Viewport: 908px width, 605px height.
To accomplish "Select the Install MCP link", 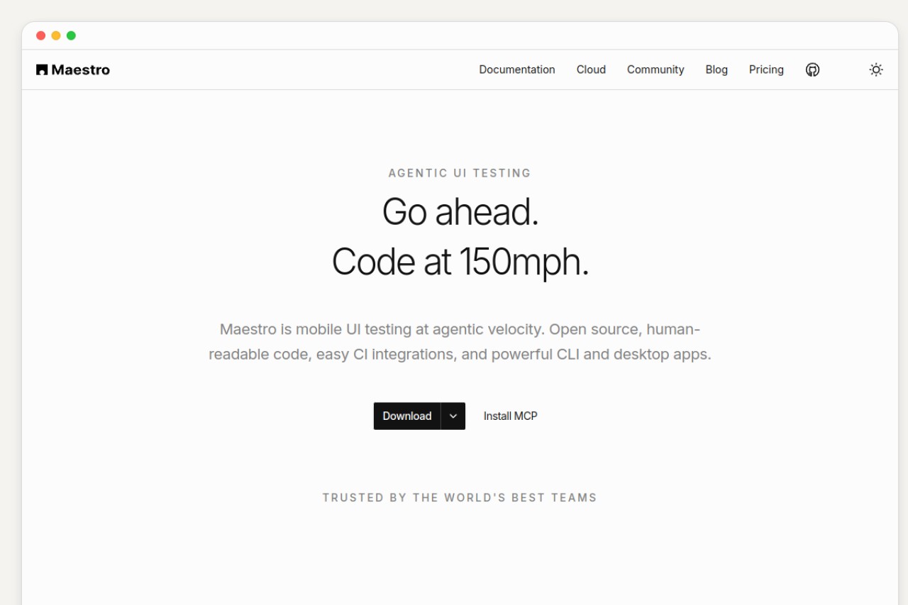I will [x=511, y=416].
